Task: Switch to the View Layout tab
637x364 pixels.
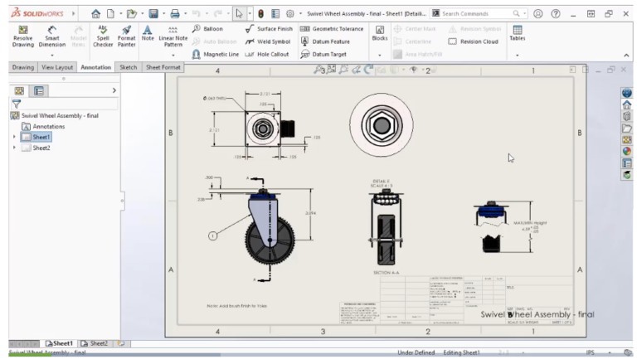Action: coord(58,67)
